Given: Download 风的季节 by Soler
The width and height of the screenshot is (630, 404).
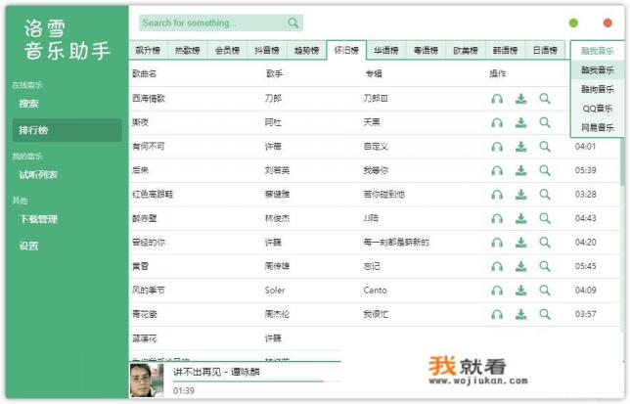Looking at the screenshot, I should (x=521, y=291).
